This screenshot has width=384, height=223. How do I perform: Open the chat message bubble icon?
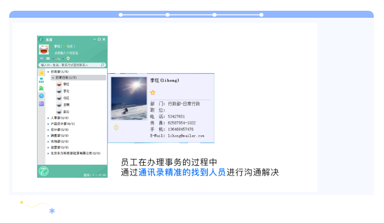(41, 59)
